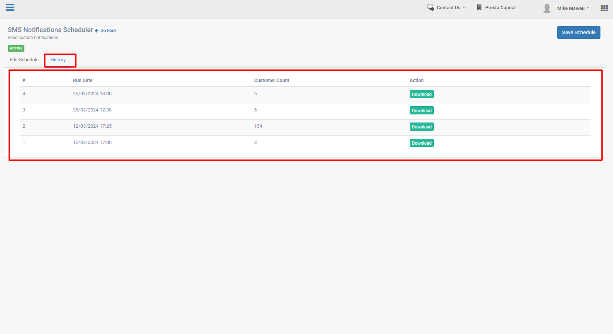The width and height of the screenshot is (613, 334).
Task: Open the hamburger navigation menu
Action: click(10, 7)
